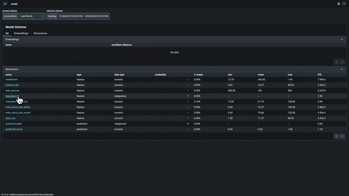Switch to the Dimensions tab
Screen dimensions: 349x196
[40, 33]
